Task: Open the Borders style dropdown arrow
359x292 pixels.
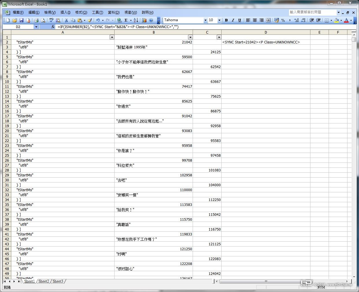Action: [331, 20]
